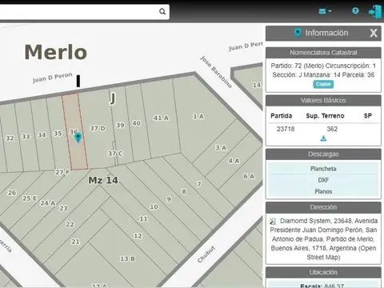Select parcel 26 on map
The image size is (384, 288).
click(12, 193)
